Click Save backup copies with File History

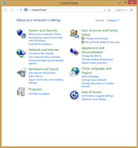click(45, 39)
